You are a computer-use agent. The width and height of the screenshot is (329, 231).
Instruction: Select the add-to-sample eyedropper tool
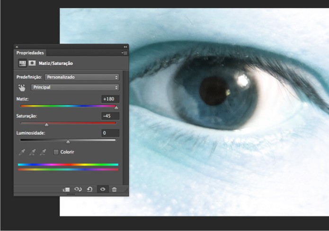(x=32, y=152)
